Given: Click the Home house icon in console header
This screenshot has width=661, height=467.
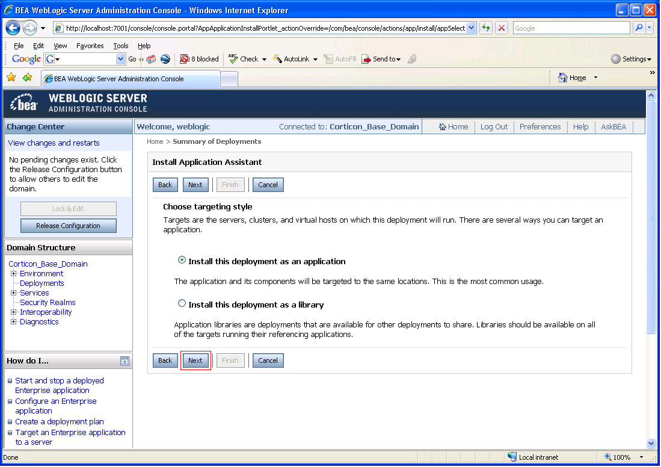Looking at the screenshot, I should [443, 127].
